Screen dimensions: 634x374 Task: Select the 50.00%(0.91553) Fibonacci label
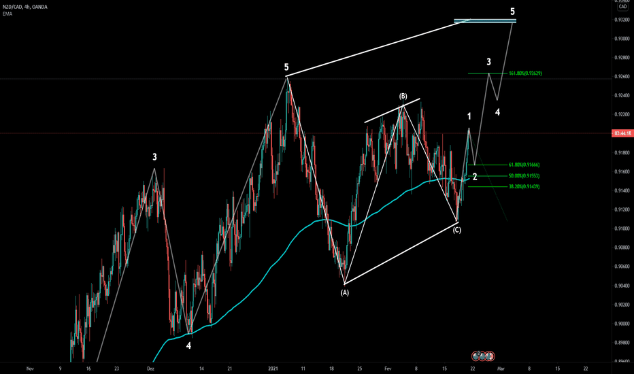coord(524,176)
